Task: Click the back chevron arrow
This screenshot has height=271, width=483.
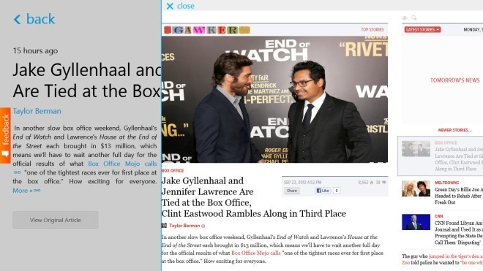Action: click(18, 20)
